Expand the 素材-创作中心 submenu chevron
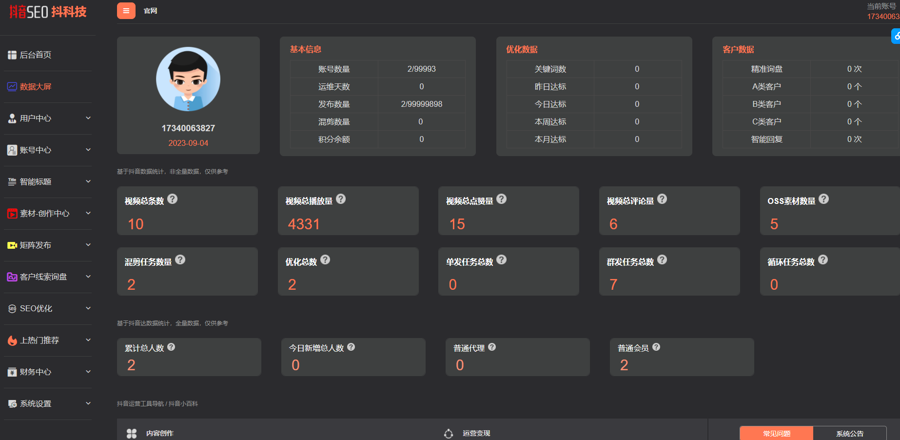This screenshot has width=900, height=440. [88, 213]
